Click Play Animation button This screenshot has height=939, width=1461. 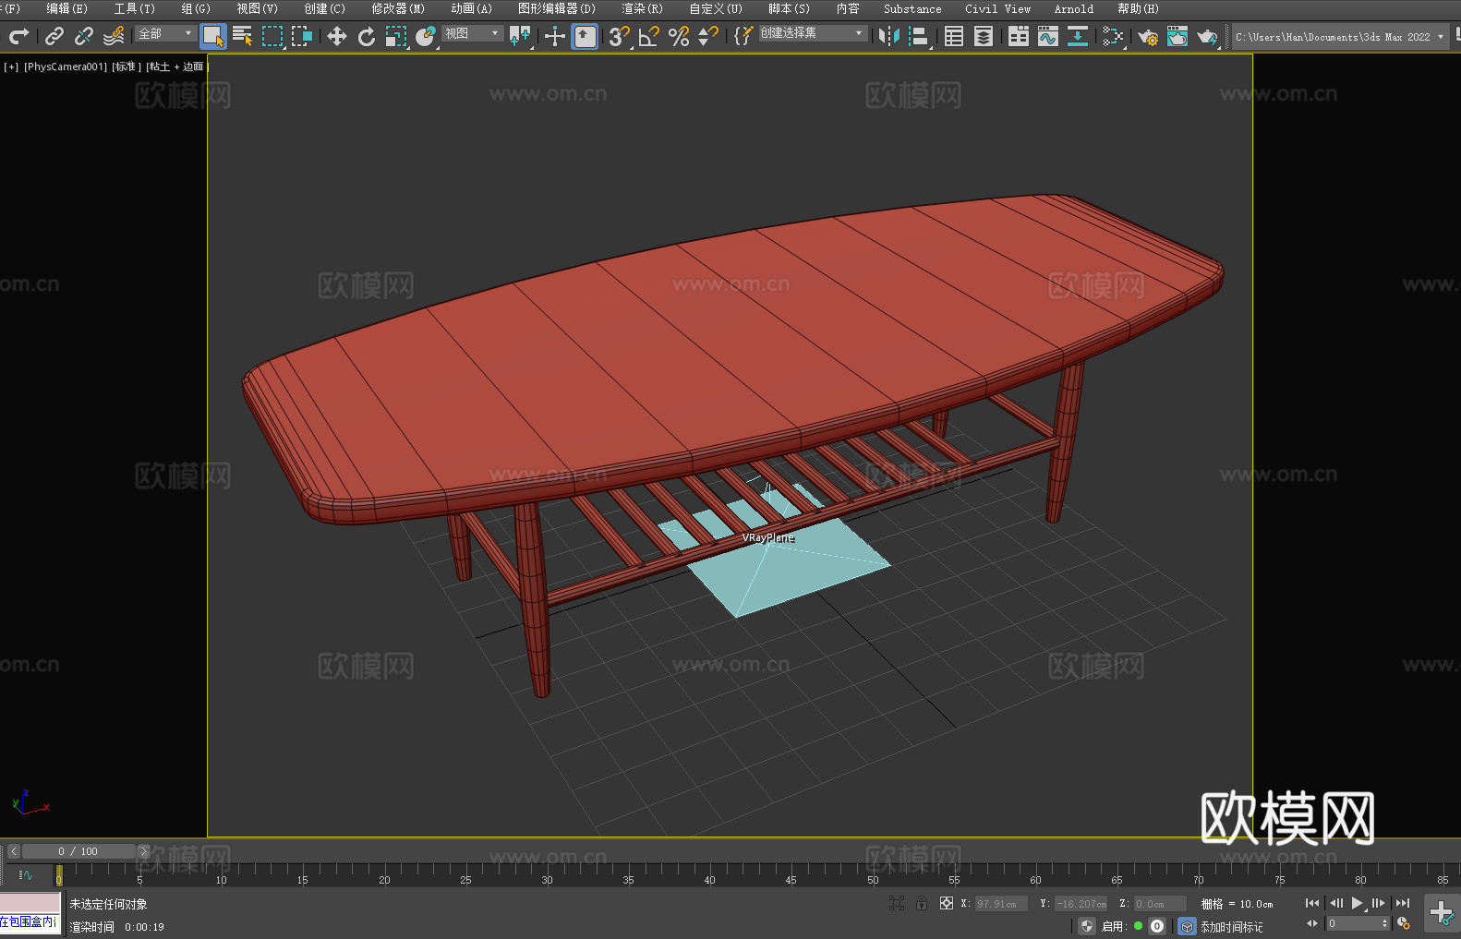(x=1357, y=903)
